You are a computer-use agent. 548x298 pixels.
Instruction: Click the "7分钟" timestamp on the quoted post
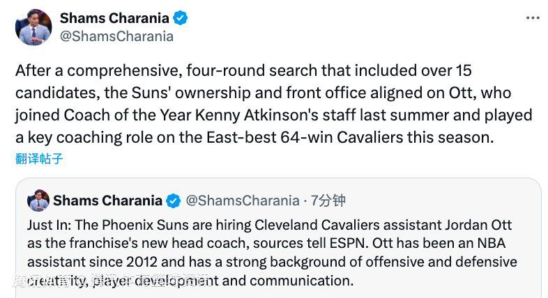pyautogui.click(x=328, y=201)
